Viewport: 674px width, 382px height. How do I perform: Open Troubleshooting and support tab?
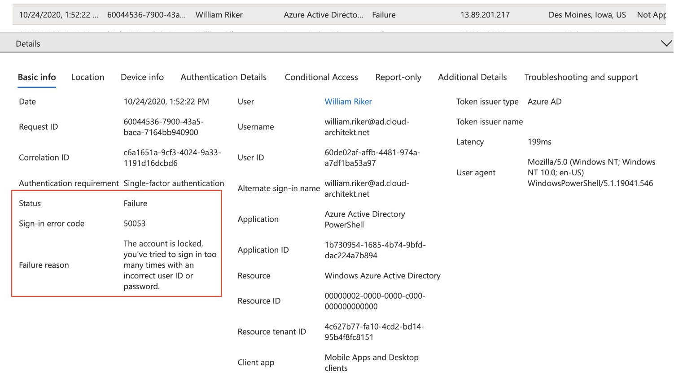coord(581,77)
